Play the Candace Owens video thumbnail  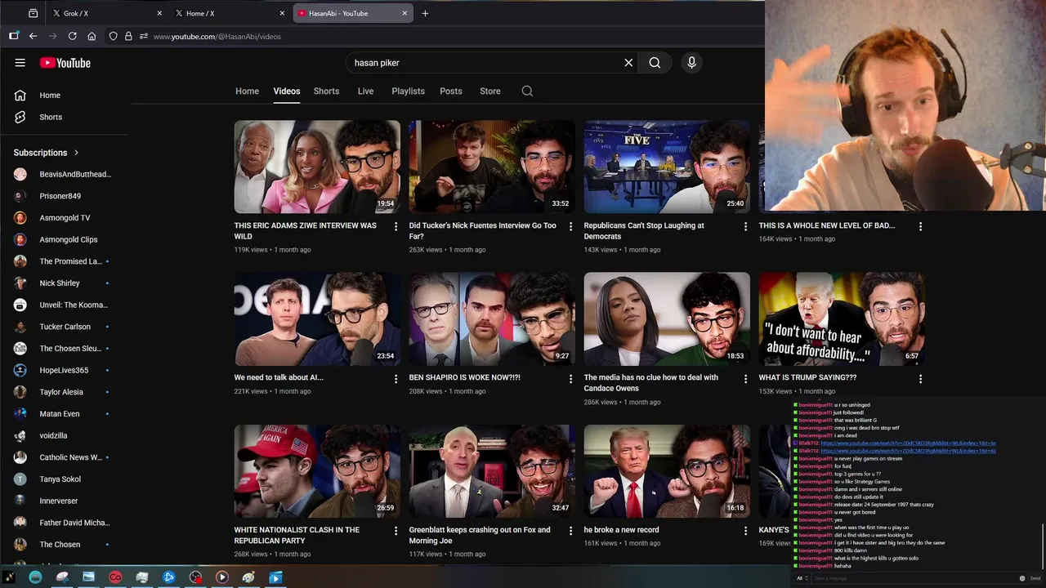pos(667,319)
